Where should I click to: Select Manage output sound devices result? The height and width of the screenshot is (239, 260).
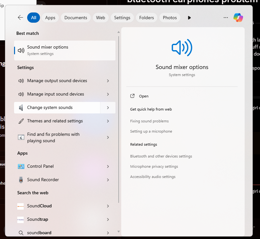tap(65, 81)
